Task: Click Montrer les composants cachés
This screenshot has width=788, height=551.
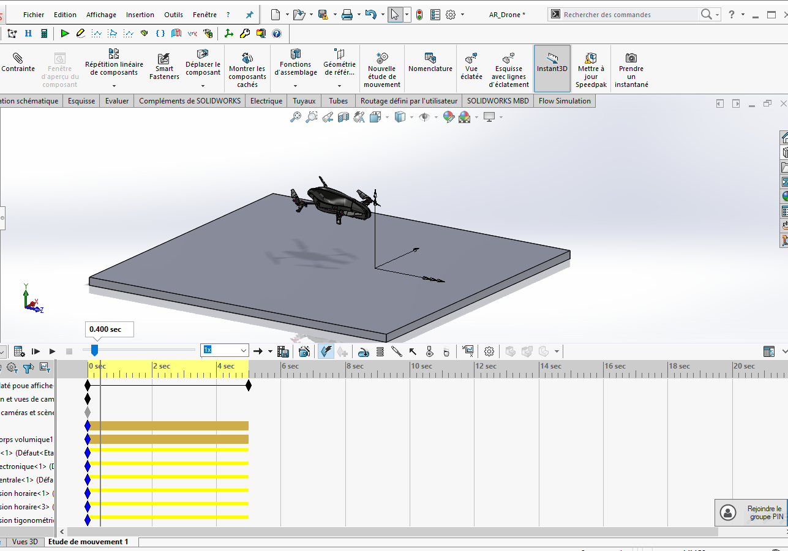Action: point(247,70)
